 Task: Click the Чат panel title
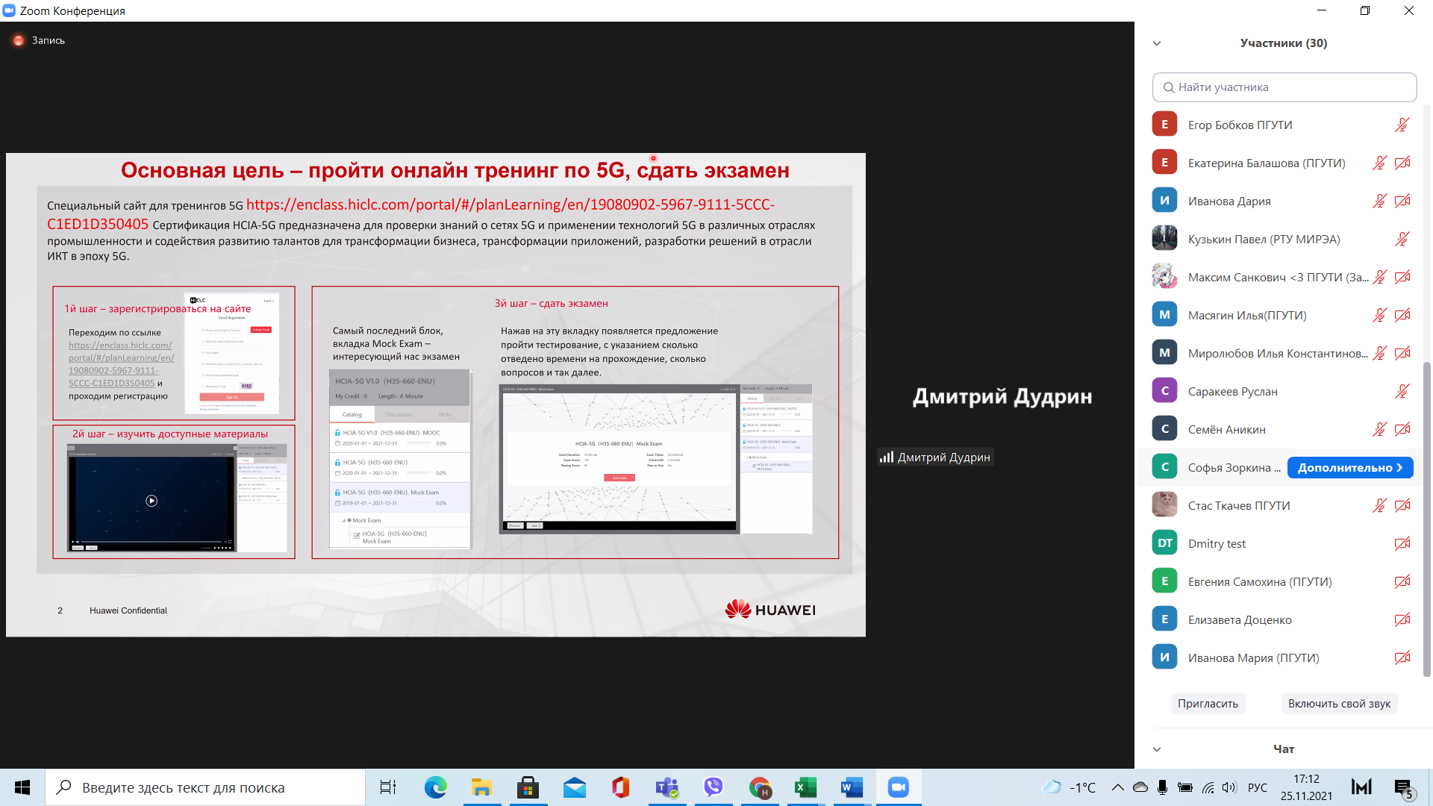pyautogui.click(x=1284, y=749)
